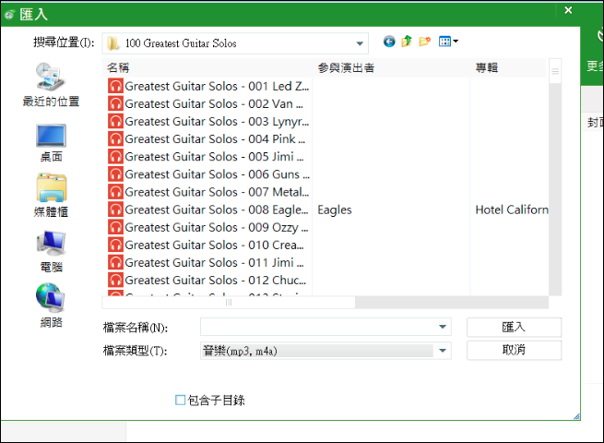Open 媒體櫃 libraries location
Viewport: 604px width, 443px height.
[x=51, y=196]
